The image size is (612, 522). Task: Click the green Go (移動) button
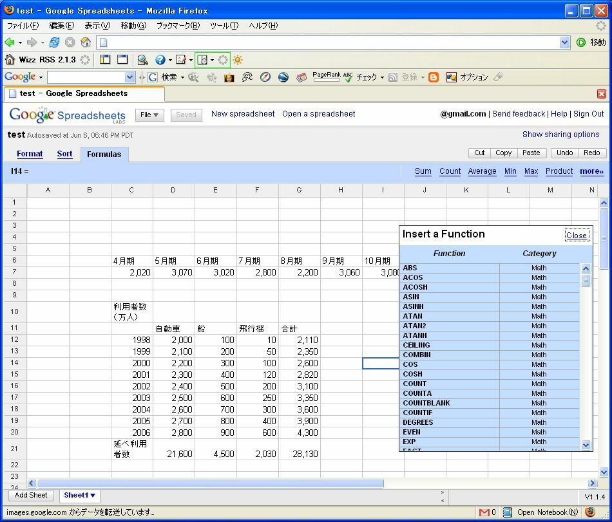[x=591, y=42]
